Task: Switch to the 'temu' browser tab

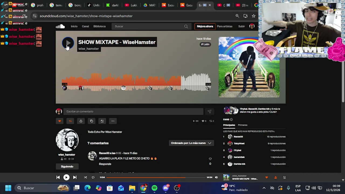Action: 56,5
